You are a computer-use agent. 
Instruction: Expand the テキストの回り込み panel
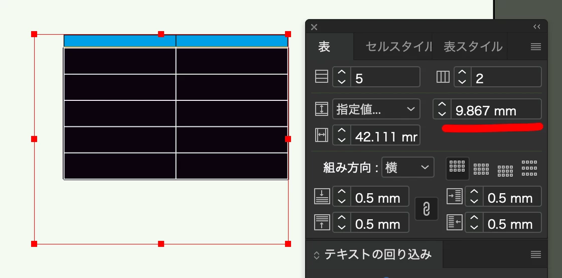[x=317, y=255]
